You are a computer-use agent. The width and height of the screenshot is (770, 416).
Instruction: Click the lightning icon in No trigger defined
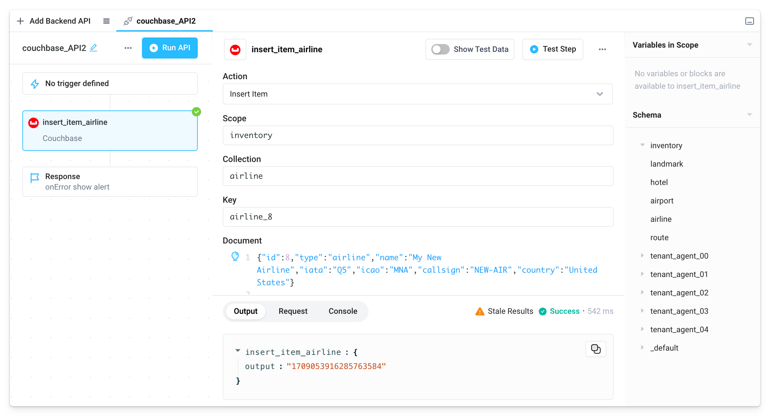[34, 83]
